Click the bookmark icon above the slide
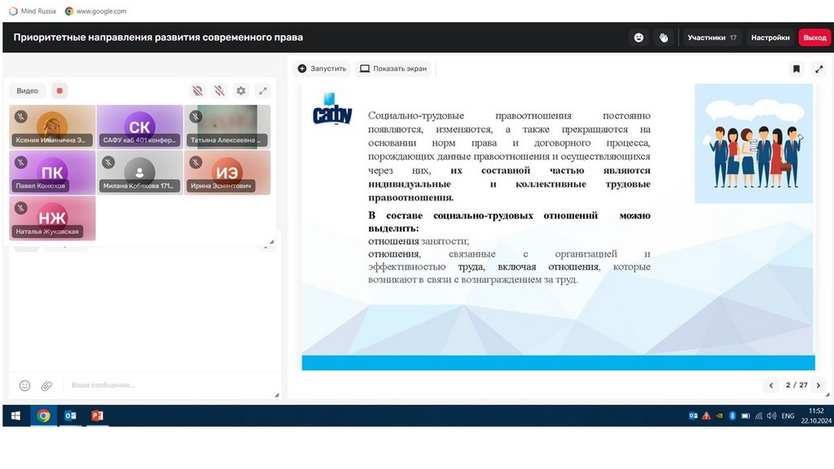This screenshot has width=834, height=469. click(x=797, y=69)
